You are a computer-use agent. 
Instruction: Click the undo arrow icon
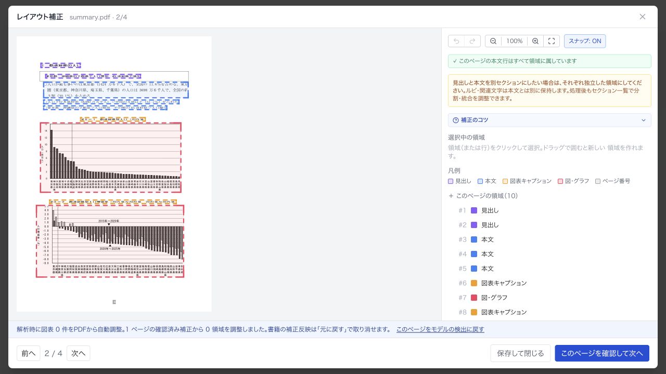click(x=456, y=41)
